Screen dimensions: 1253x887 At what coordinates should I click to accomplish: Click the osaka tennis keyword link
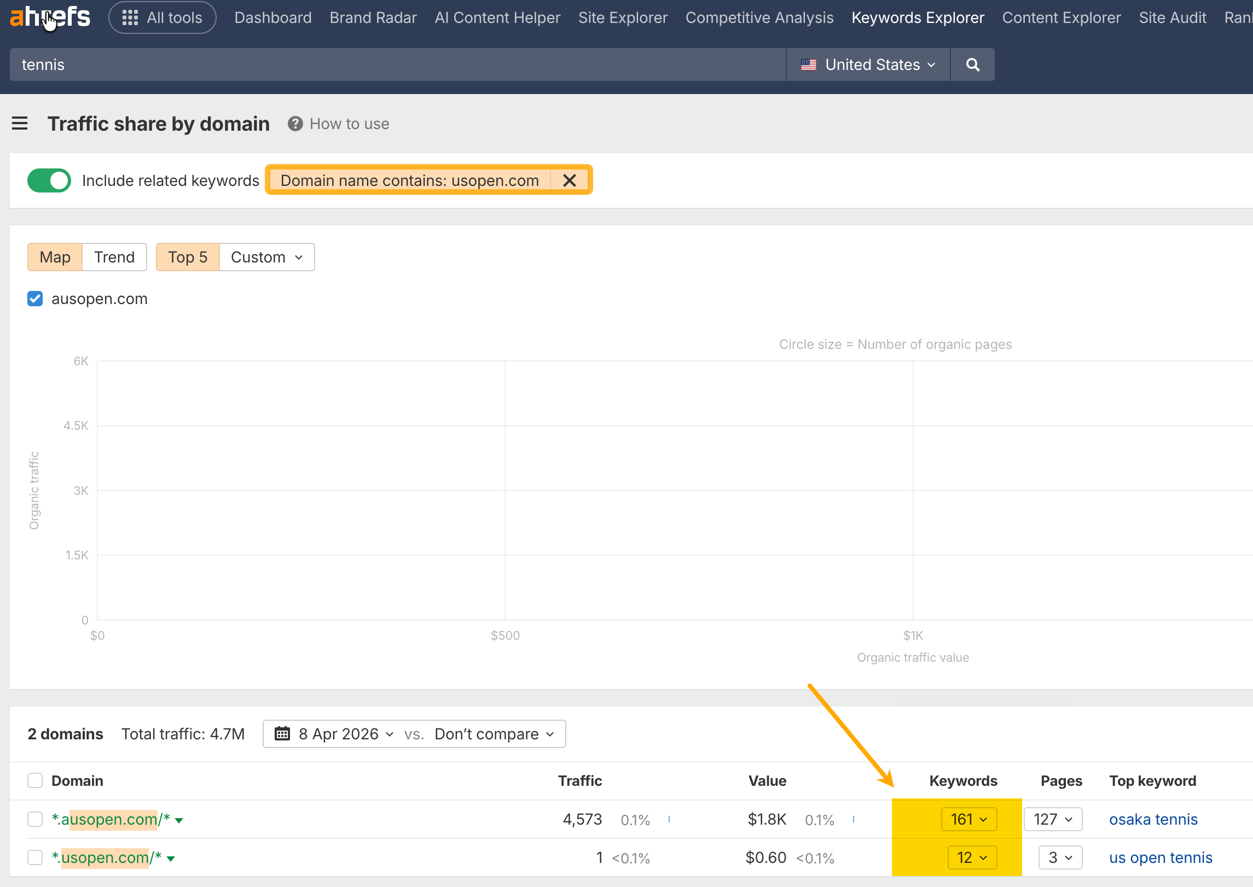click(1153, 819)
